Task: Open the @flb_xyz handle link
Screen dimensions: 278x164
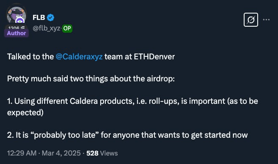Action: tap(47, 28)
